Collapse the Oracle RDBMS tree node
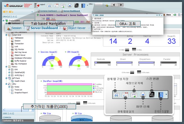Screen dimensions: 184x124 click(4, 21)
